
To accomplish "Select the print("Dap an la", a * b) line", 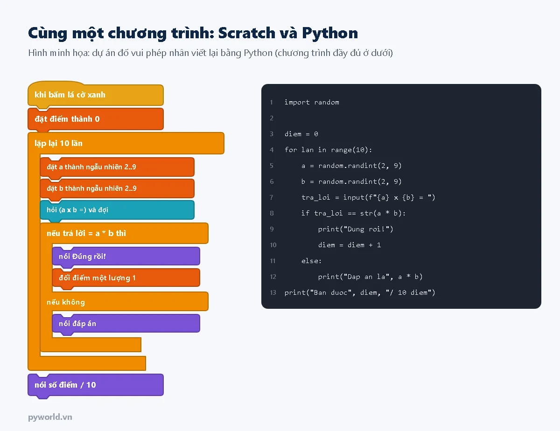I will [x=371, y=277].
